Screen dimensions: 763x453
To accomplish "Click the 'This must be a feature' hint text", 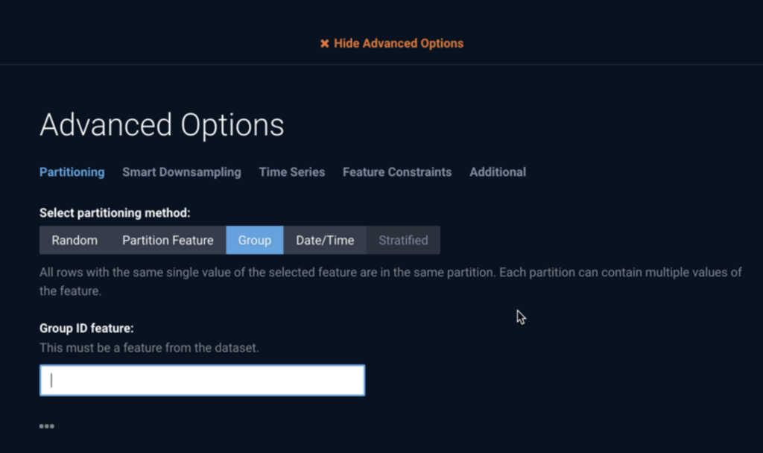I will coord(149,348).
